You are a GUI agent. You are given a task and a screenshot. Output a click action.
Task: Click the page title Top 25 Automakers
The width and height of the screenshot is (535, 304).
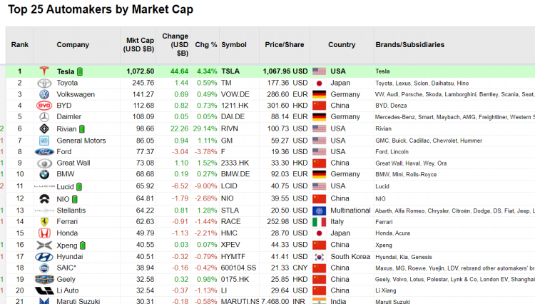pyautogui.click(x=101, y=9)
